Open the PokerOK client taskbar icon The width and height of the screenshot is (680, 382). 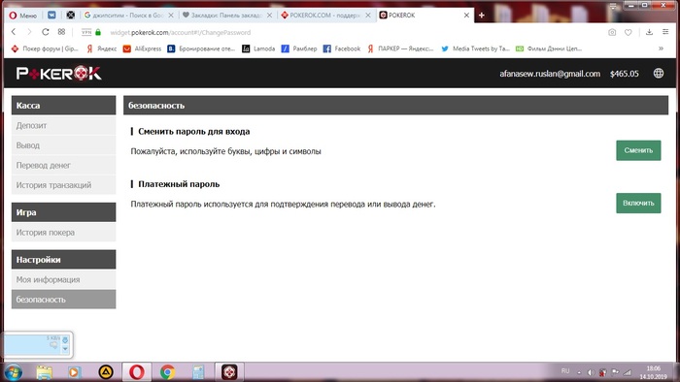229,371
